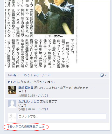Click いいね！ under the post
This screenshot has height=134, width=112.
point(13,75)
